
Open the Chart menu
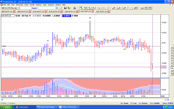click(x=26, y=5)
